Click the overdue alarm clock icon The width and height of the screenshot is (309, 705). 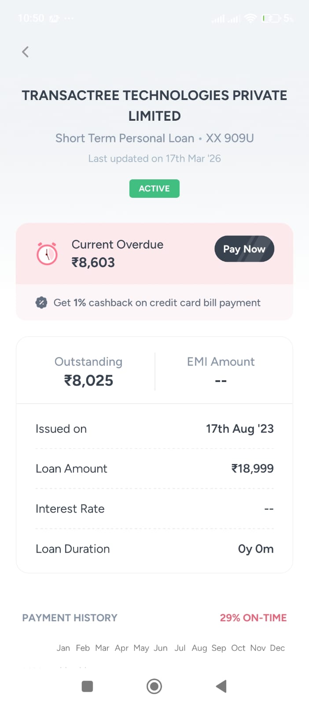(47, 253)
